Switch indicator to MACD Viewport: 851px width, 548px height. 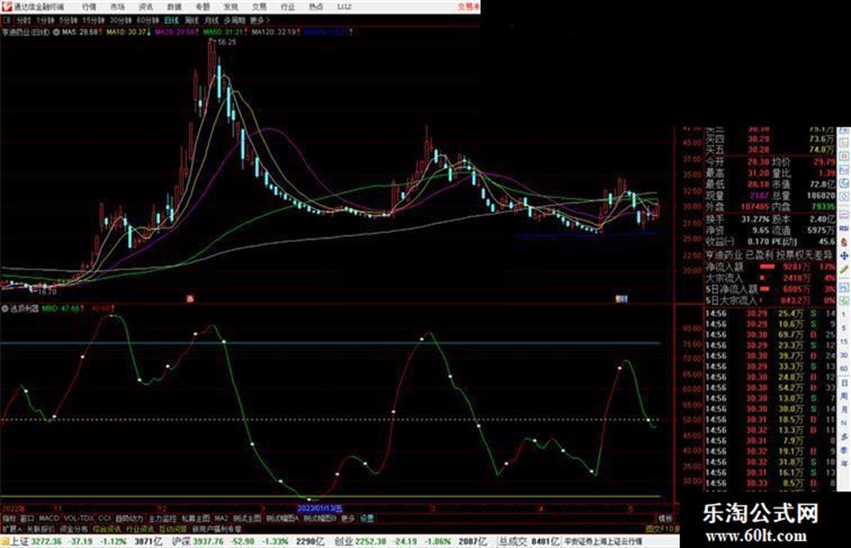click(x=49, y=518)
